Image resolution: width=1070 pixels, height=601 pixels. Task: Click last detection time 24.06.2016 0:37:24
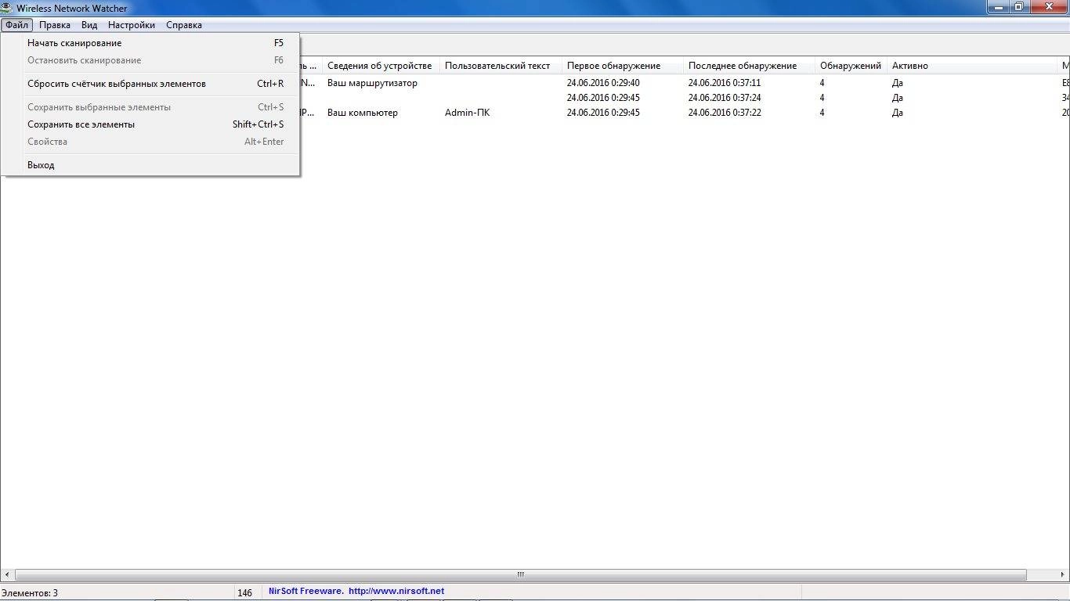click(725, 98)
